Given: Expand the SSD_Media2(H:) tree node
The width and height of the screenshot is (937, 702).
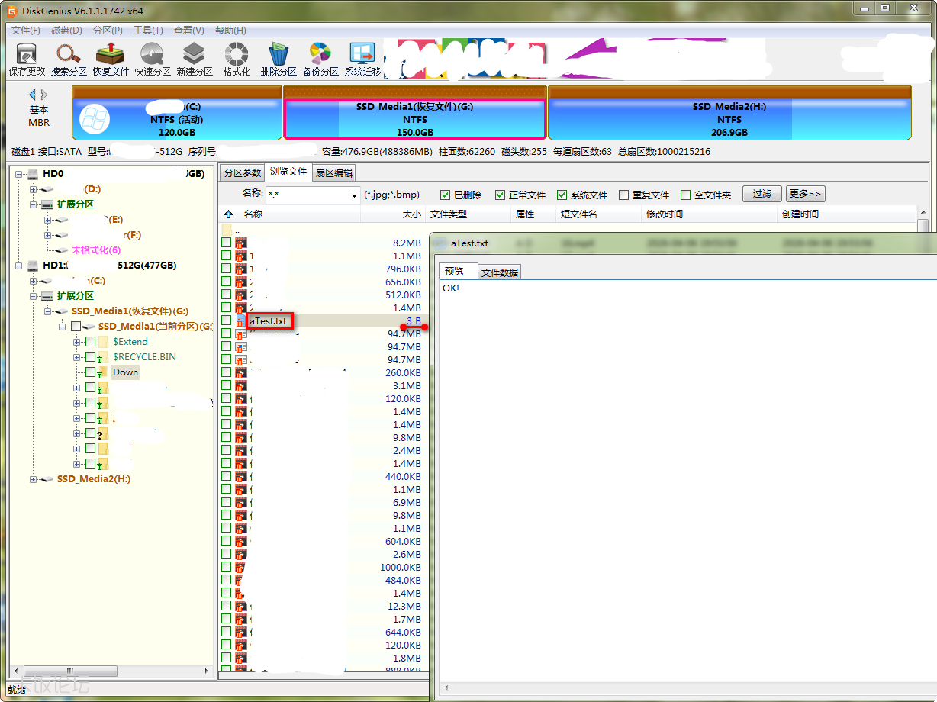Looking at the screenshot, I should pyautogui.click(x=33, y=479).
